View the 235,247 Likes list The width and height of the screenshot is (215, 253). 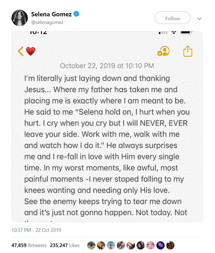click(x=65, y=245)
